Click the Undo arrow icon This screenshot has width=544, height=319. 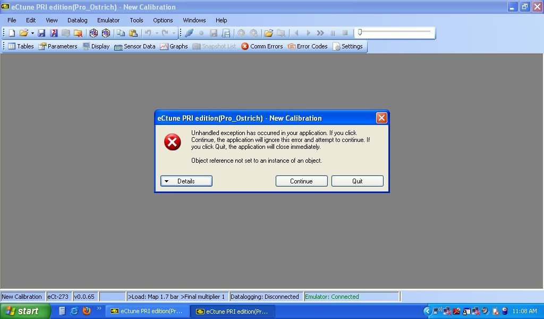(x=148, y=33)
